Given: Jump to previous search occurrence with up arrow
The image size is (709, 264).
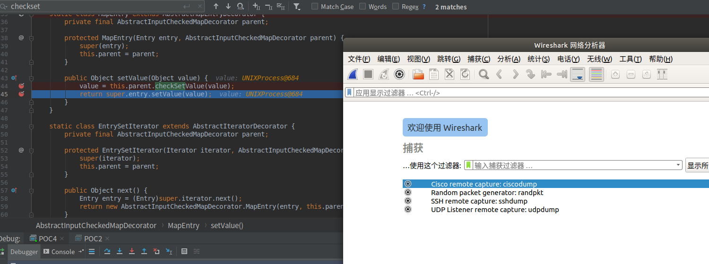Looking at the screenshot, I should tap(216, 7).
